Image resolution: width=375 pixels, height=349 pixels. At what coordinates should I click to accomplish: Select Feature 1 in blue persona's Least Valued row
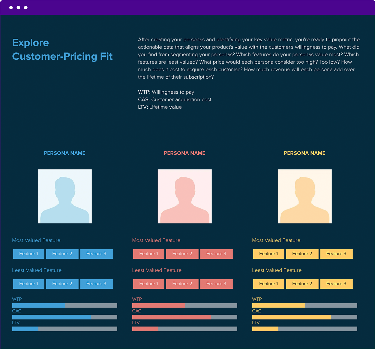click(x=28, y=284)
